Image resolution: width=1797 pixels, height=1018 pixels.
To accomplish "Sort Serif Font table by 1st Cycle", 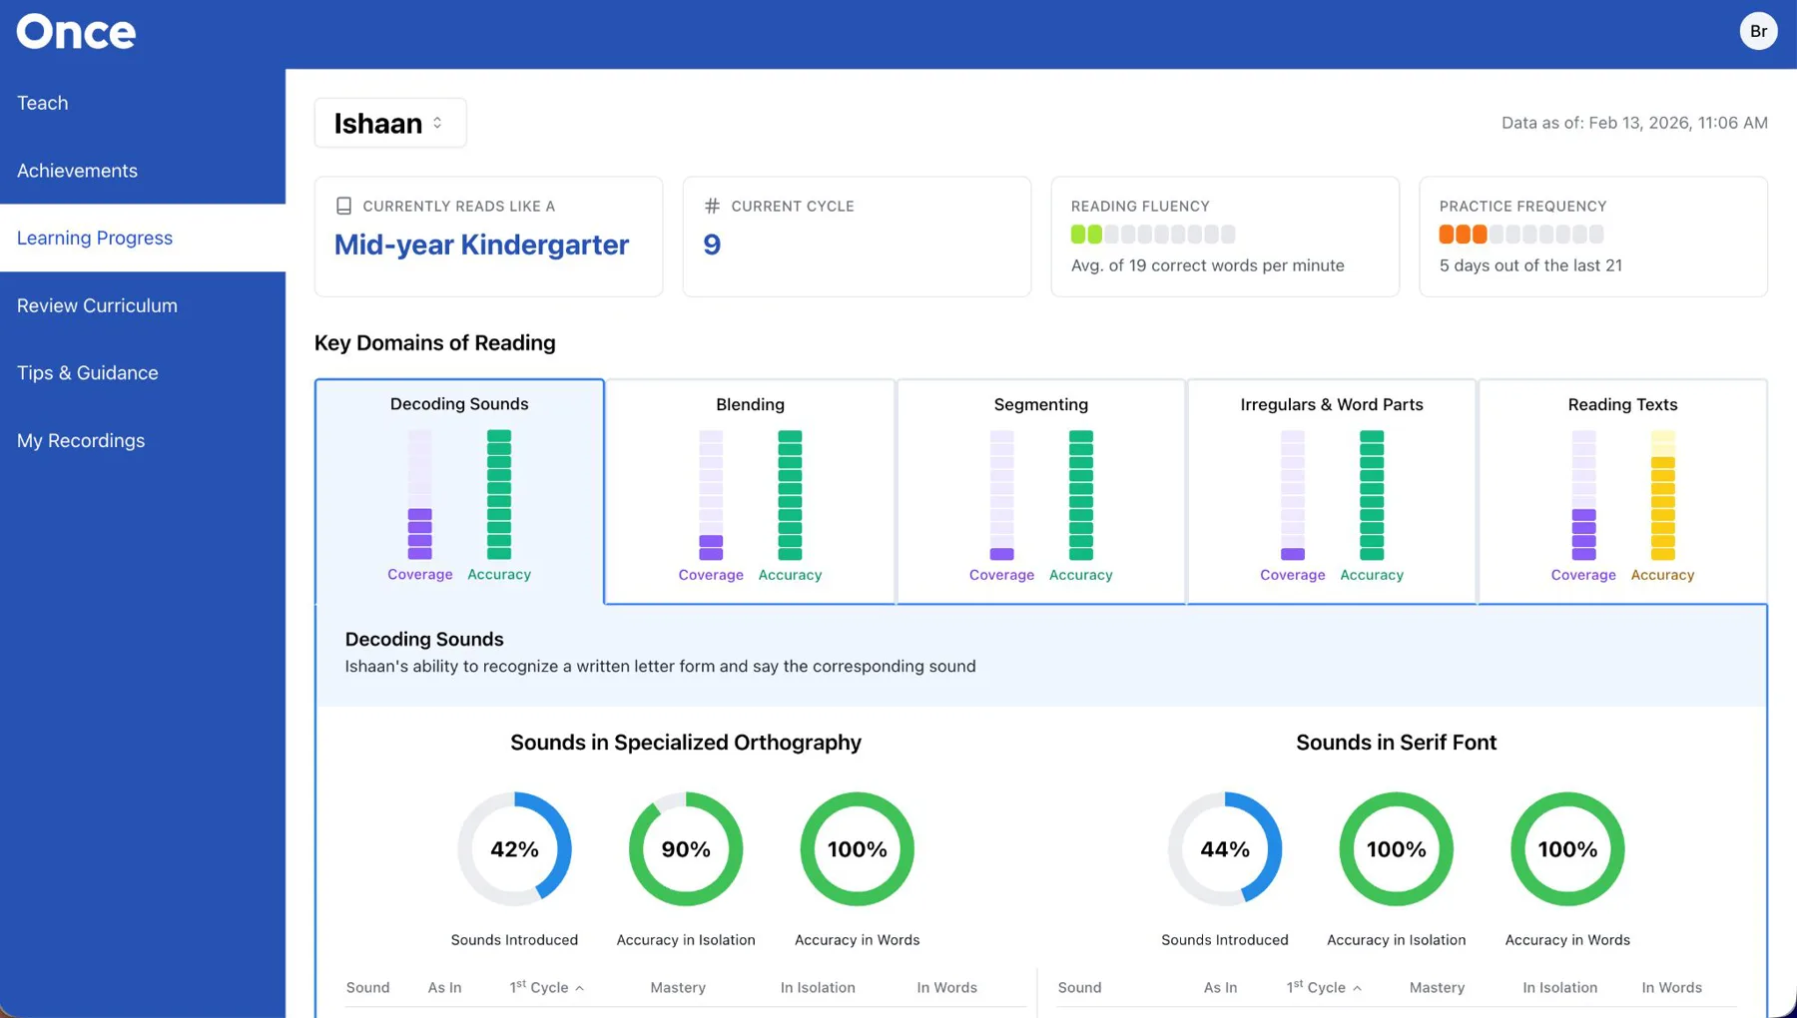I will tap(1324, 987).
